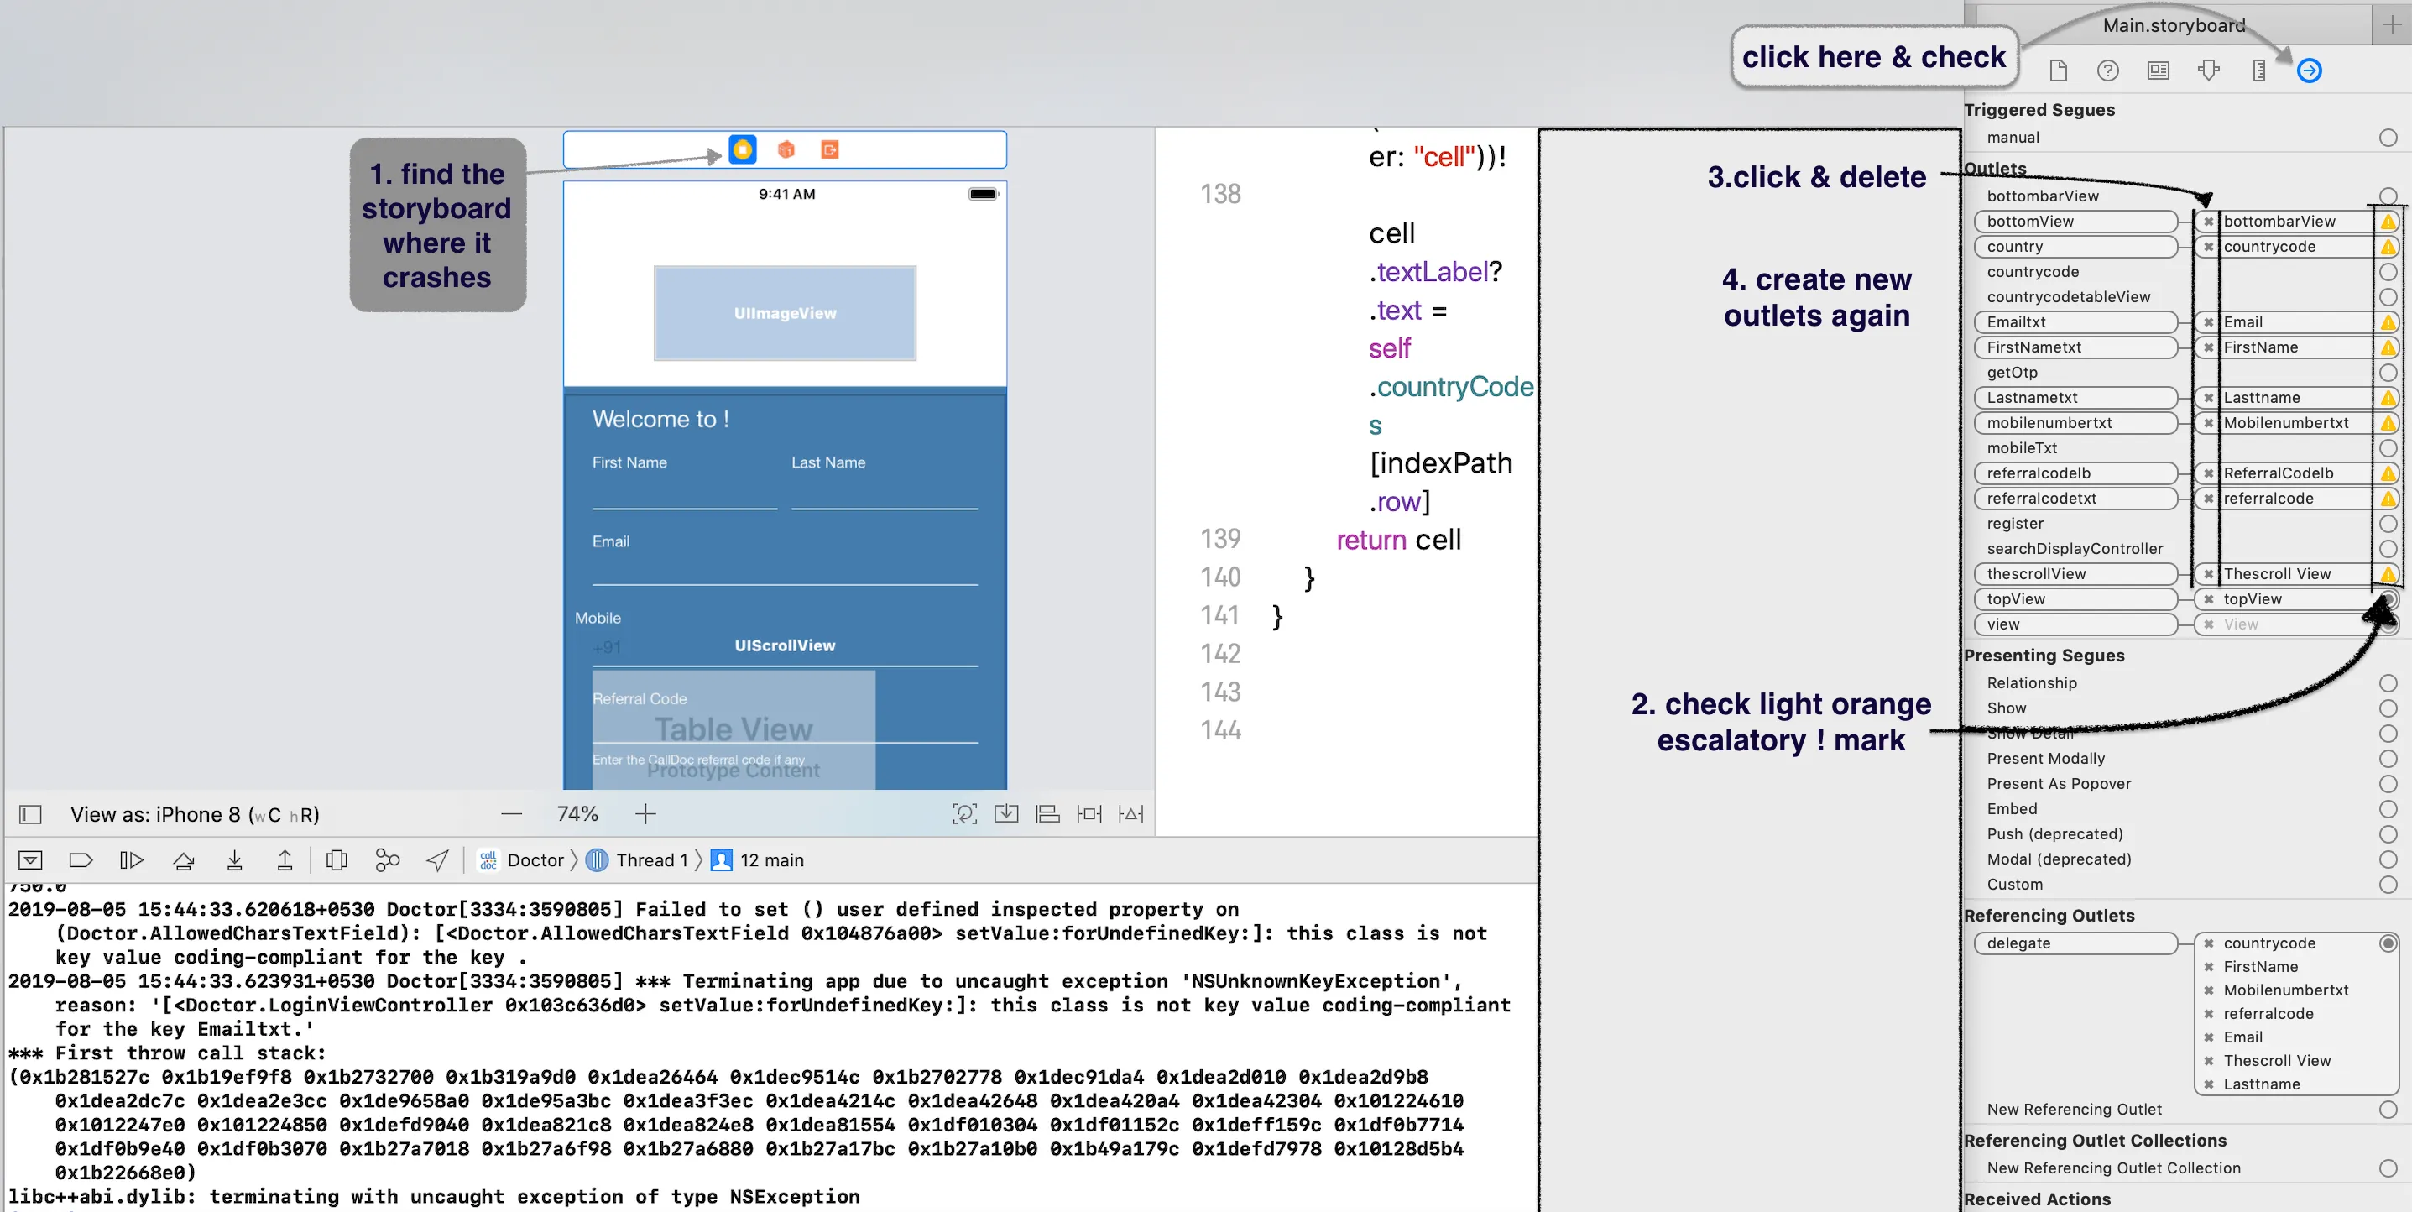This screenshot has height=1212, width=2412.
Task: Click the Simulate Location arrow icon
Action: (437, 859)
